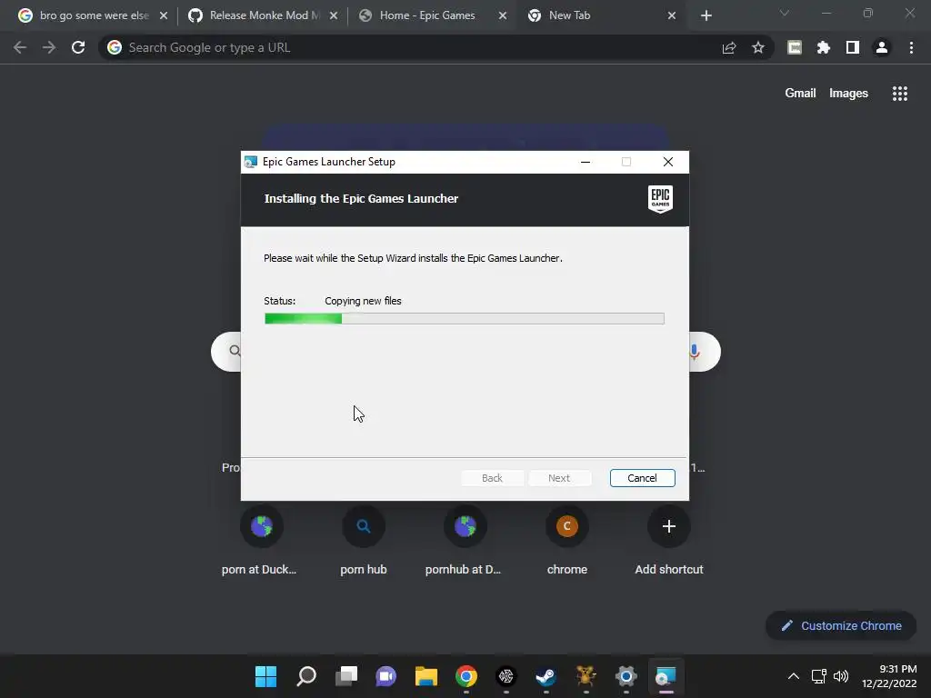Select the New Tab browser tab
The height and width of the screenshot is (698, 931).
point(602,15)
